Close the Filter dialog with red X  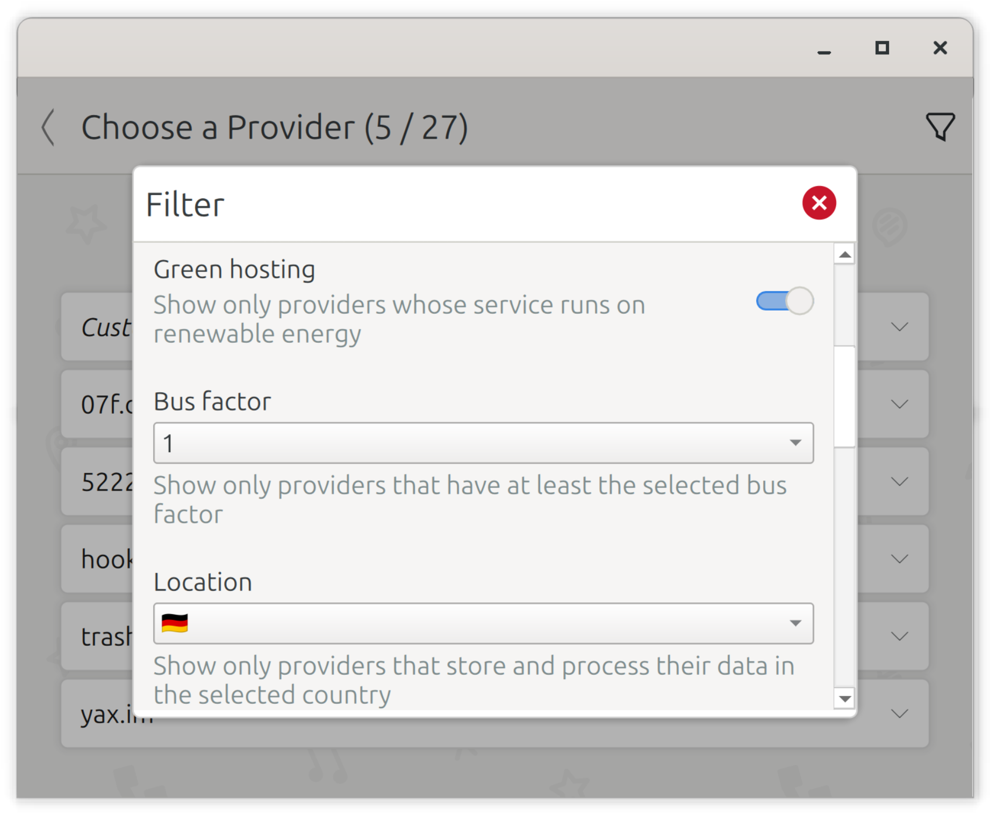click(x=819, y=203)
